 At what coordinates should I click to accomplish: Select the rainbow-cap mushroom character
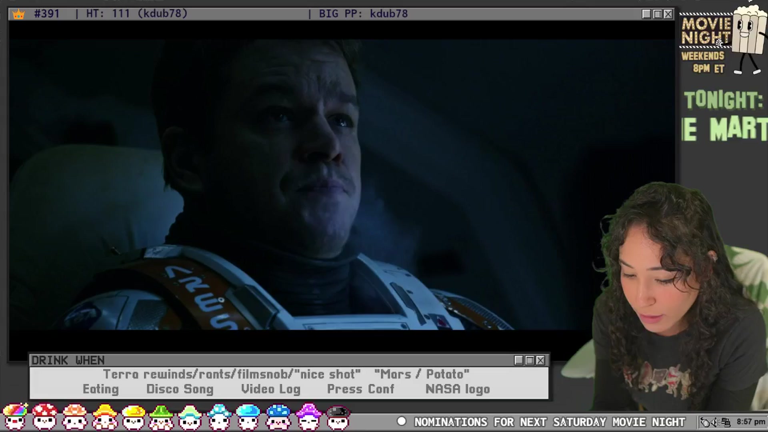pos(15,416)
